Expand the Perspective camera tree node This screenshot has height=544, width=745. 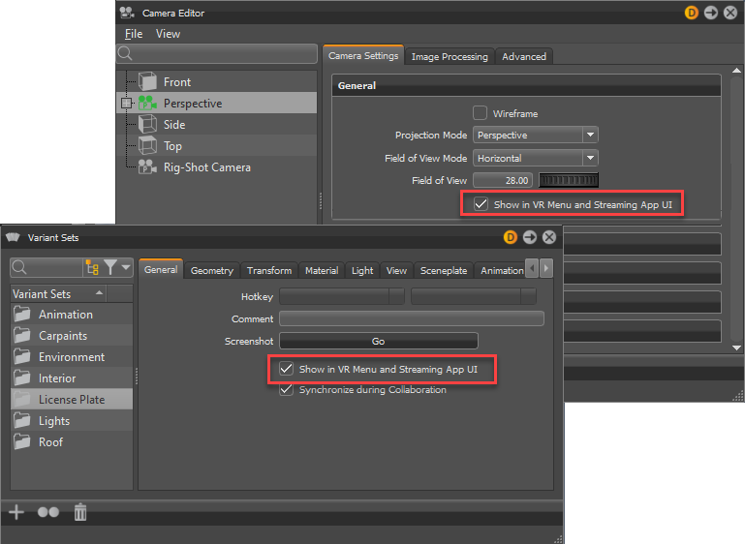pos(126,103)
